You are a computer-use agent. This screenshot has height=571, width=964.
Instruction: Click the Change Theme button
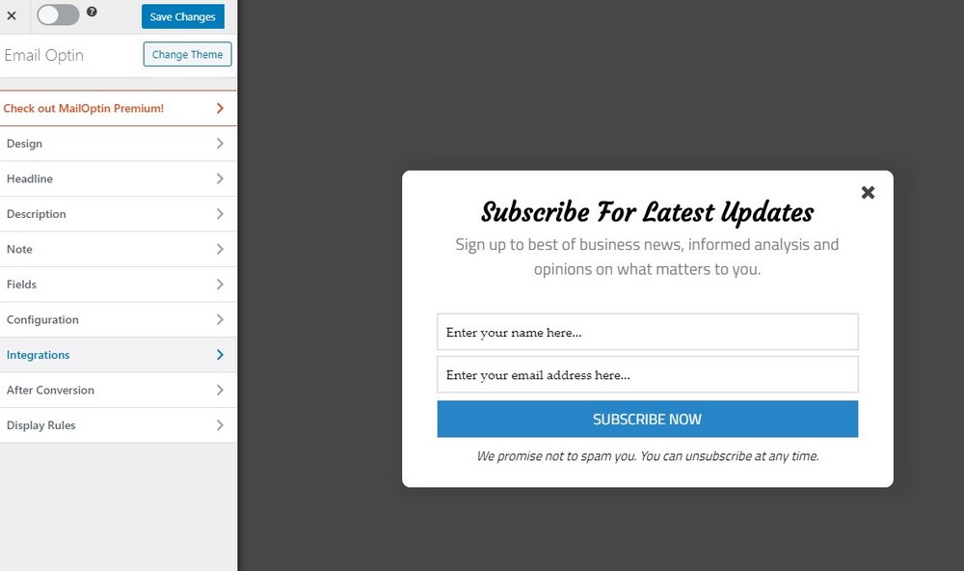pyautogui.click(x=187, y=55)
